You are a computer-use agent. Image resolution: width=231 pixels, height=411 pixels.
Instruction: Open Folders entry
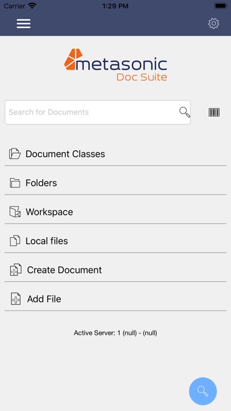tap(116, 183)
